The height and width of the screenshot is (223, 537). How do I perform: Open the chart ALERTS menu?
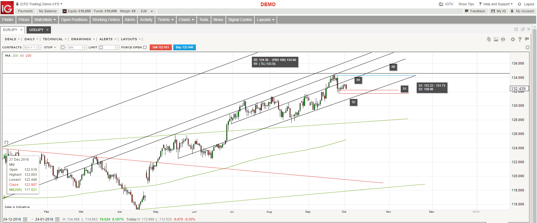(108, 39)
